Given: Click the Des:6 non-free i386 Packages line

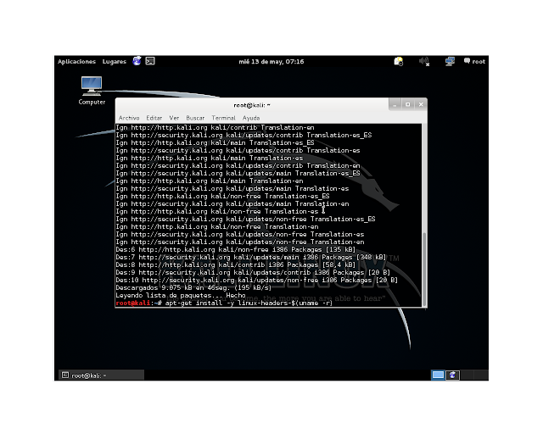Looking at the screenshot, I should pyautogui.click(x=236, y=250).
